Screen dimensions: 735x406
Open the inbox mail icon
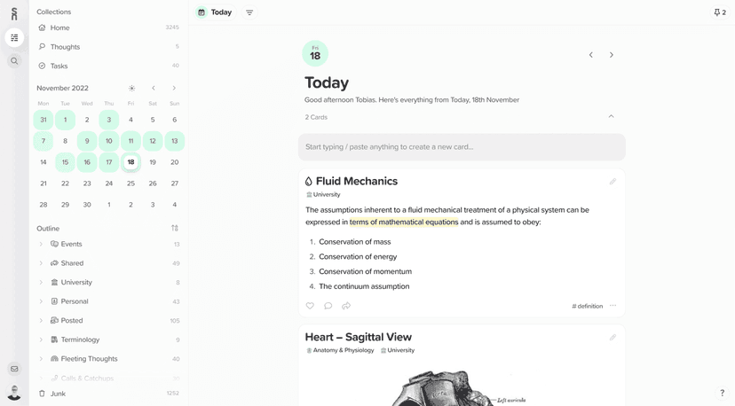click(x=14, y=369)
